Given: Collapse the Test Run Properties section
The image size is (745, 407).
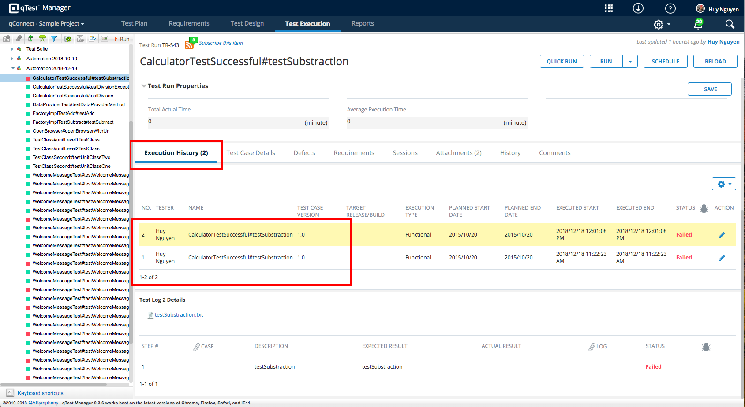Looking at the screenshot, I should tap(144, 86).
